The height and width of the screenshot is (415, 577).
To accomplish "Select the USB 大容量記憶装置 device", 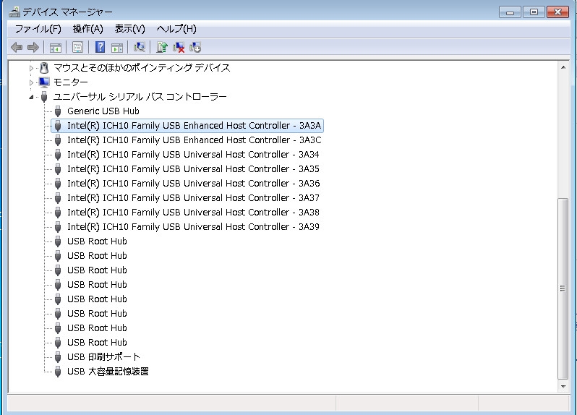I will click(108, 372).
